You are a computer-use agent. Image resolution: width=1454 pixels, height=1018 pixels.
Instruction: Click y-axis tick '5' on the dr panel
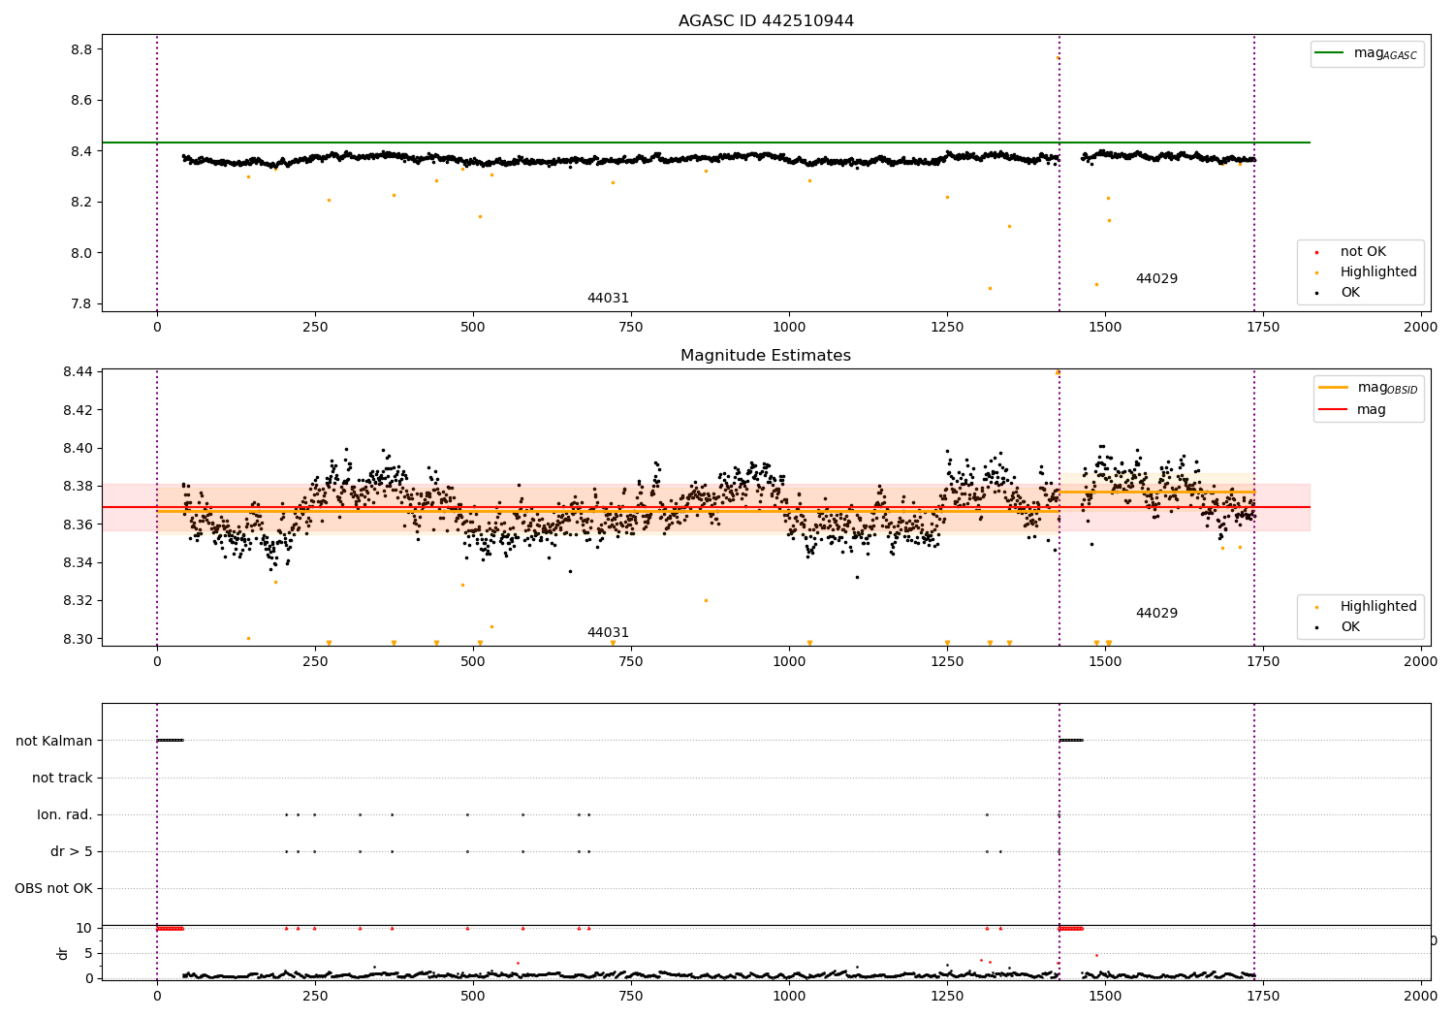click(x=88, y=954)
